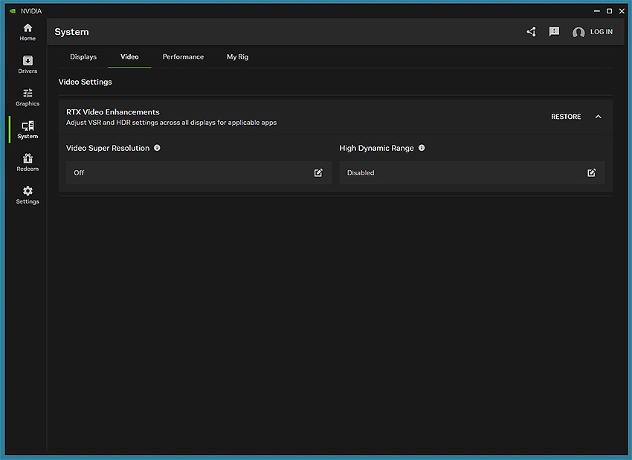Close the NVIDIA window
Viewport: 632px width, 460px height.
tap(622, 11)
